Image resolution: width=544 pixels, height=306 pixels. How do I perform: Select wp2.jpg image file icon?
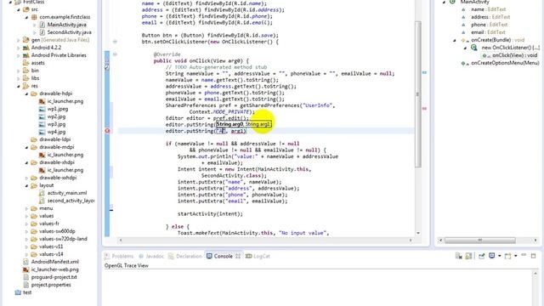(42, 116)
